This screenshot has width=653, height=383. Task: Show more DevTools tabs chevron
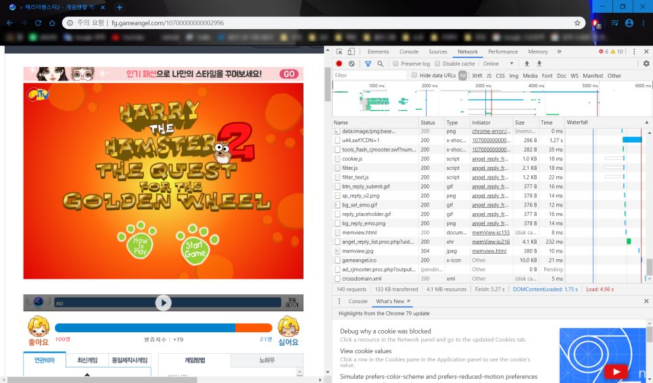coord(559,51)
